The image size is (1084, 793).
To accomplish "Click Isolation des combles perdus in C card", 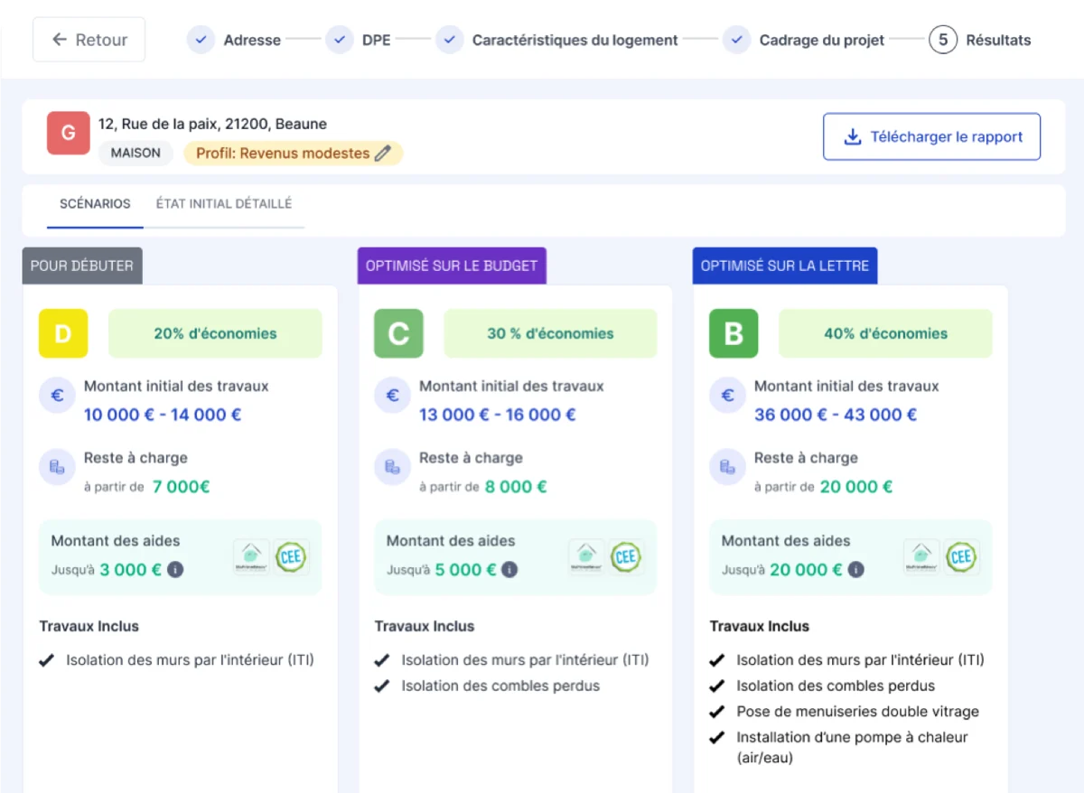I will tap(500, 686).
